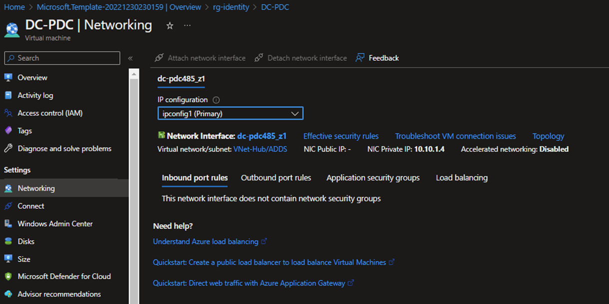This screenshot has width=609, height=304.
Task: Click the Feedback person icon
Action: pyautogui.click(x=360, y=58)
